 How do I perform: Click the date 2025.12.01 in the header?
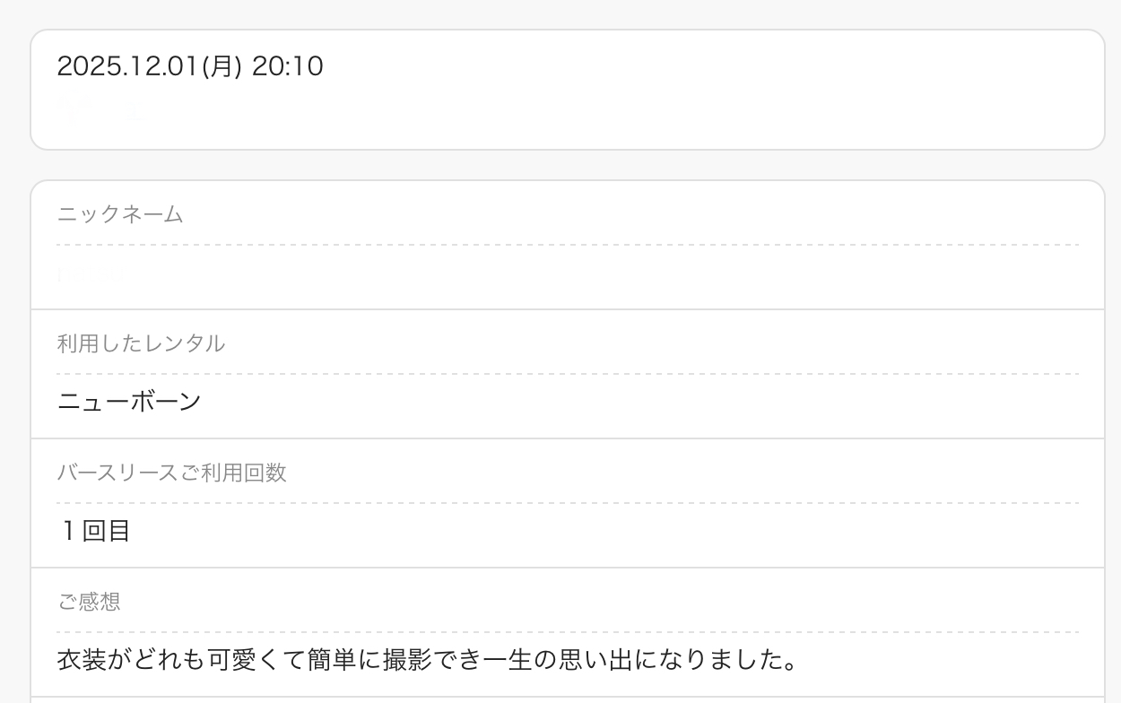(126, 66)
